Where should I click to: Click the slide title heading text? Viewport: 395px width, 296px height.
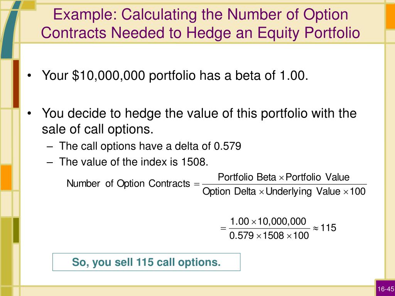(x=201, y=24)
